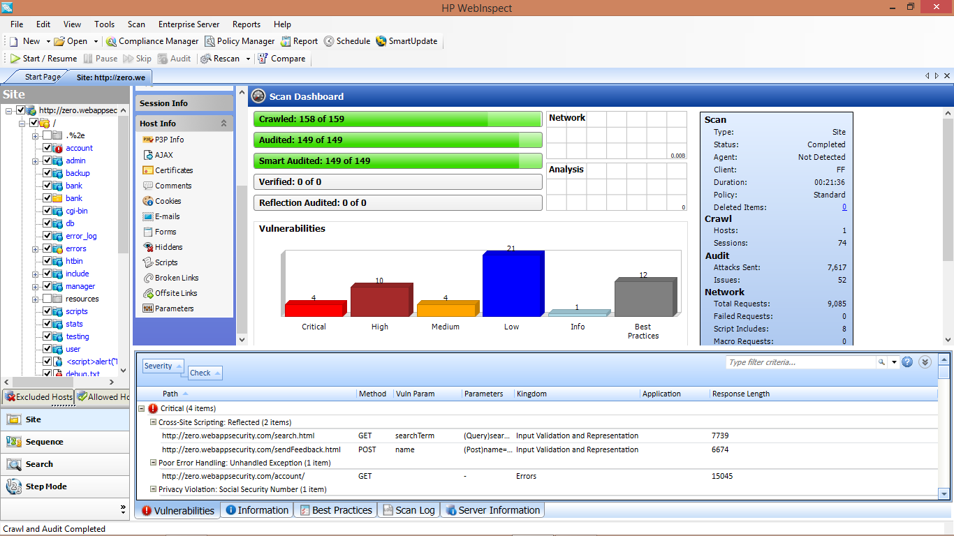The height and width of the screenshot is (536, 954).
Task: Check the resources folder checkbox
Action: pos(47,299)
